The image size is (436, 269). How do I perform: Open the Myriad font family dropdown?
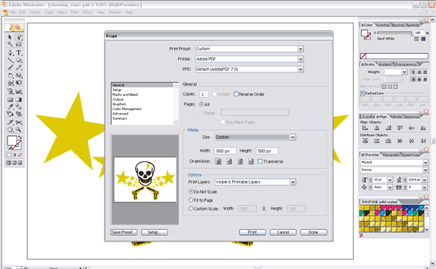point(426,162)
